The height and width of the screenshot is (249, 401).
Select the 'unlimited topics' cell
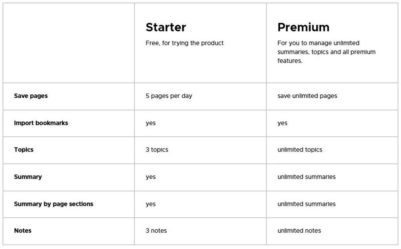[x=300, y=150]
